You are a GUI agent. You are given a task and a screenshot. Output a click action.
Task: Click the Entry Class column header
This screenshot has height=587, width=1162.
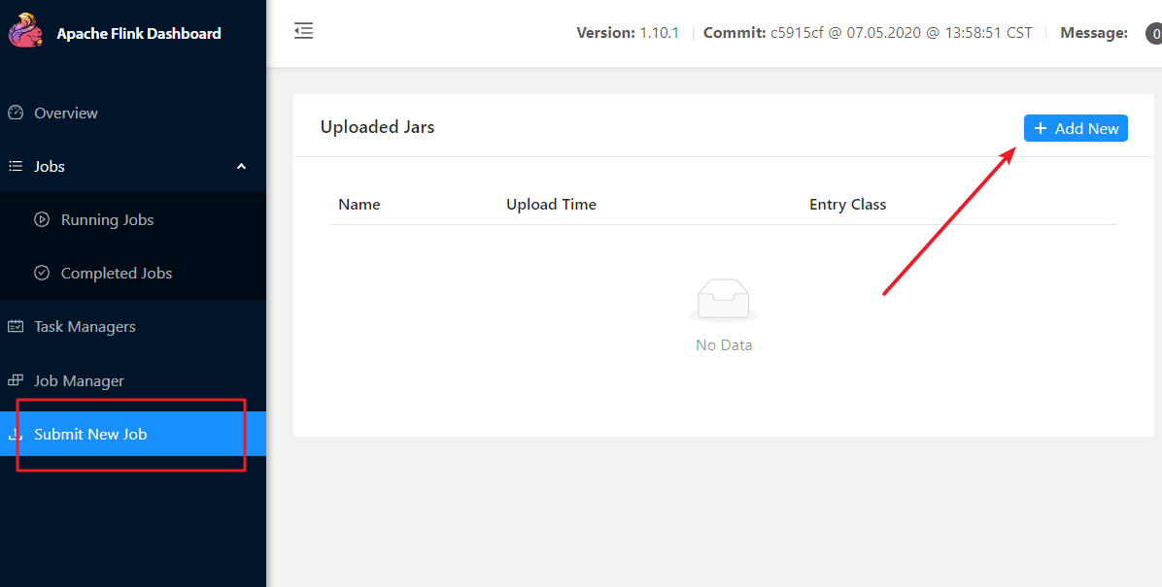[x=848, y=205]
